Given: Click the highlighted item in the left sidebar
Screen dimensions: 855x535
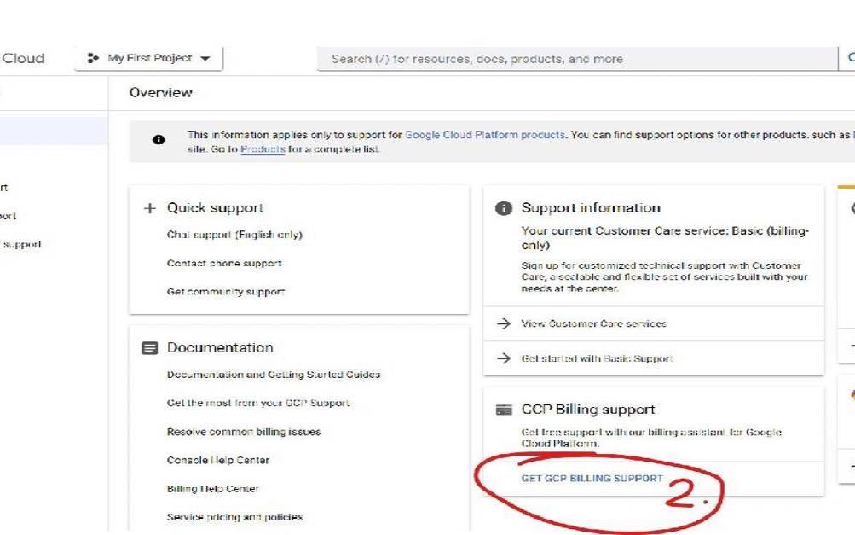Looking at the screenshot, I should click(54, 131).
